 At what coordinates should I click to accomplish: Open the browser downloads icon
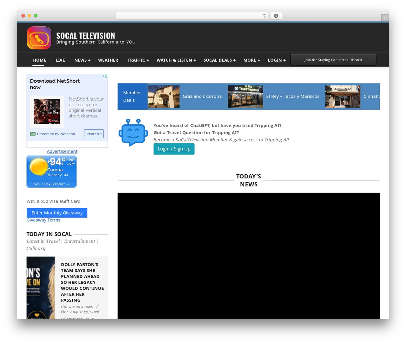(276, 16)
